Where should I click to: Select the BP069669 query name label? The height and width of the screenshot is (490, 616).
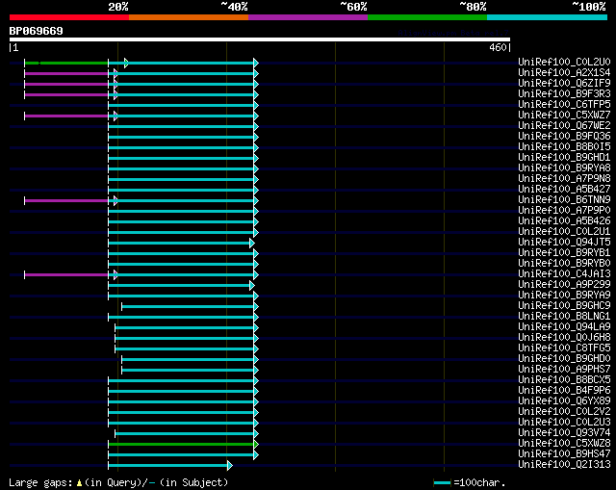37,31
